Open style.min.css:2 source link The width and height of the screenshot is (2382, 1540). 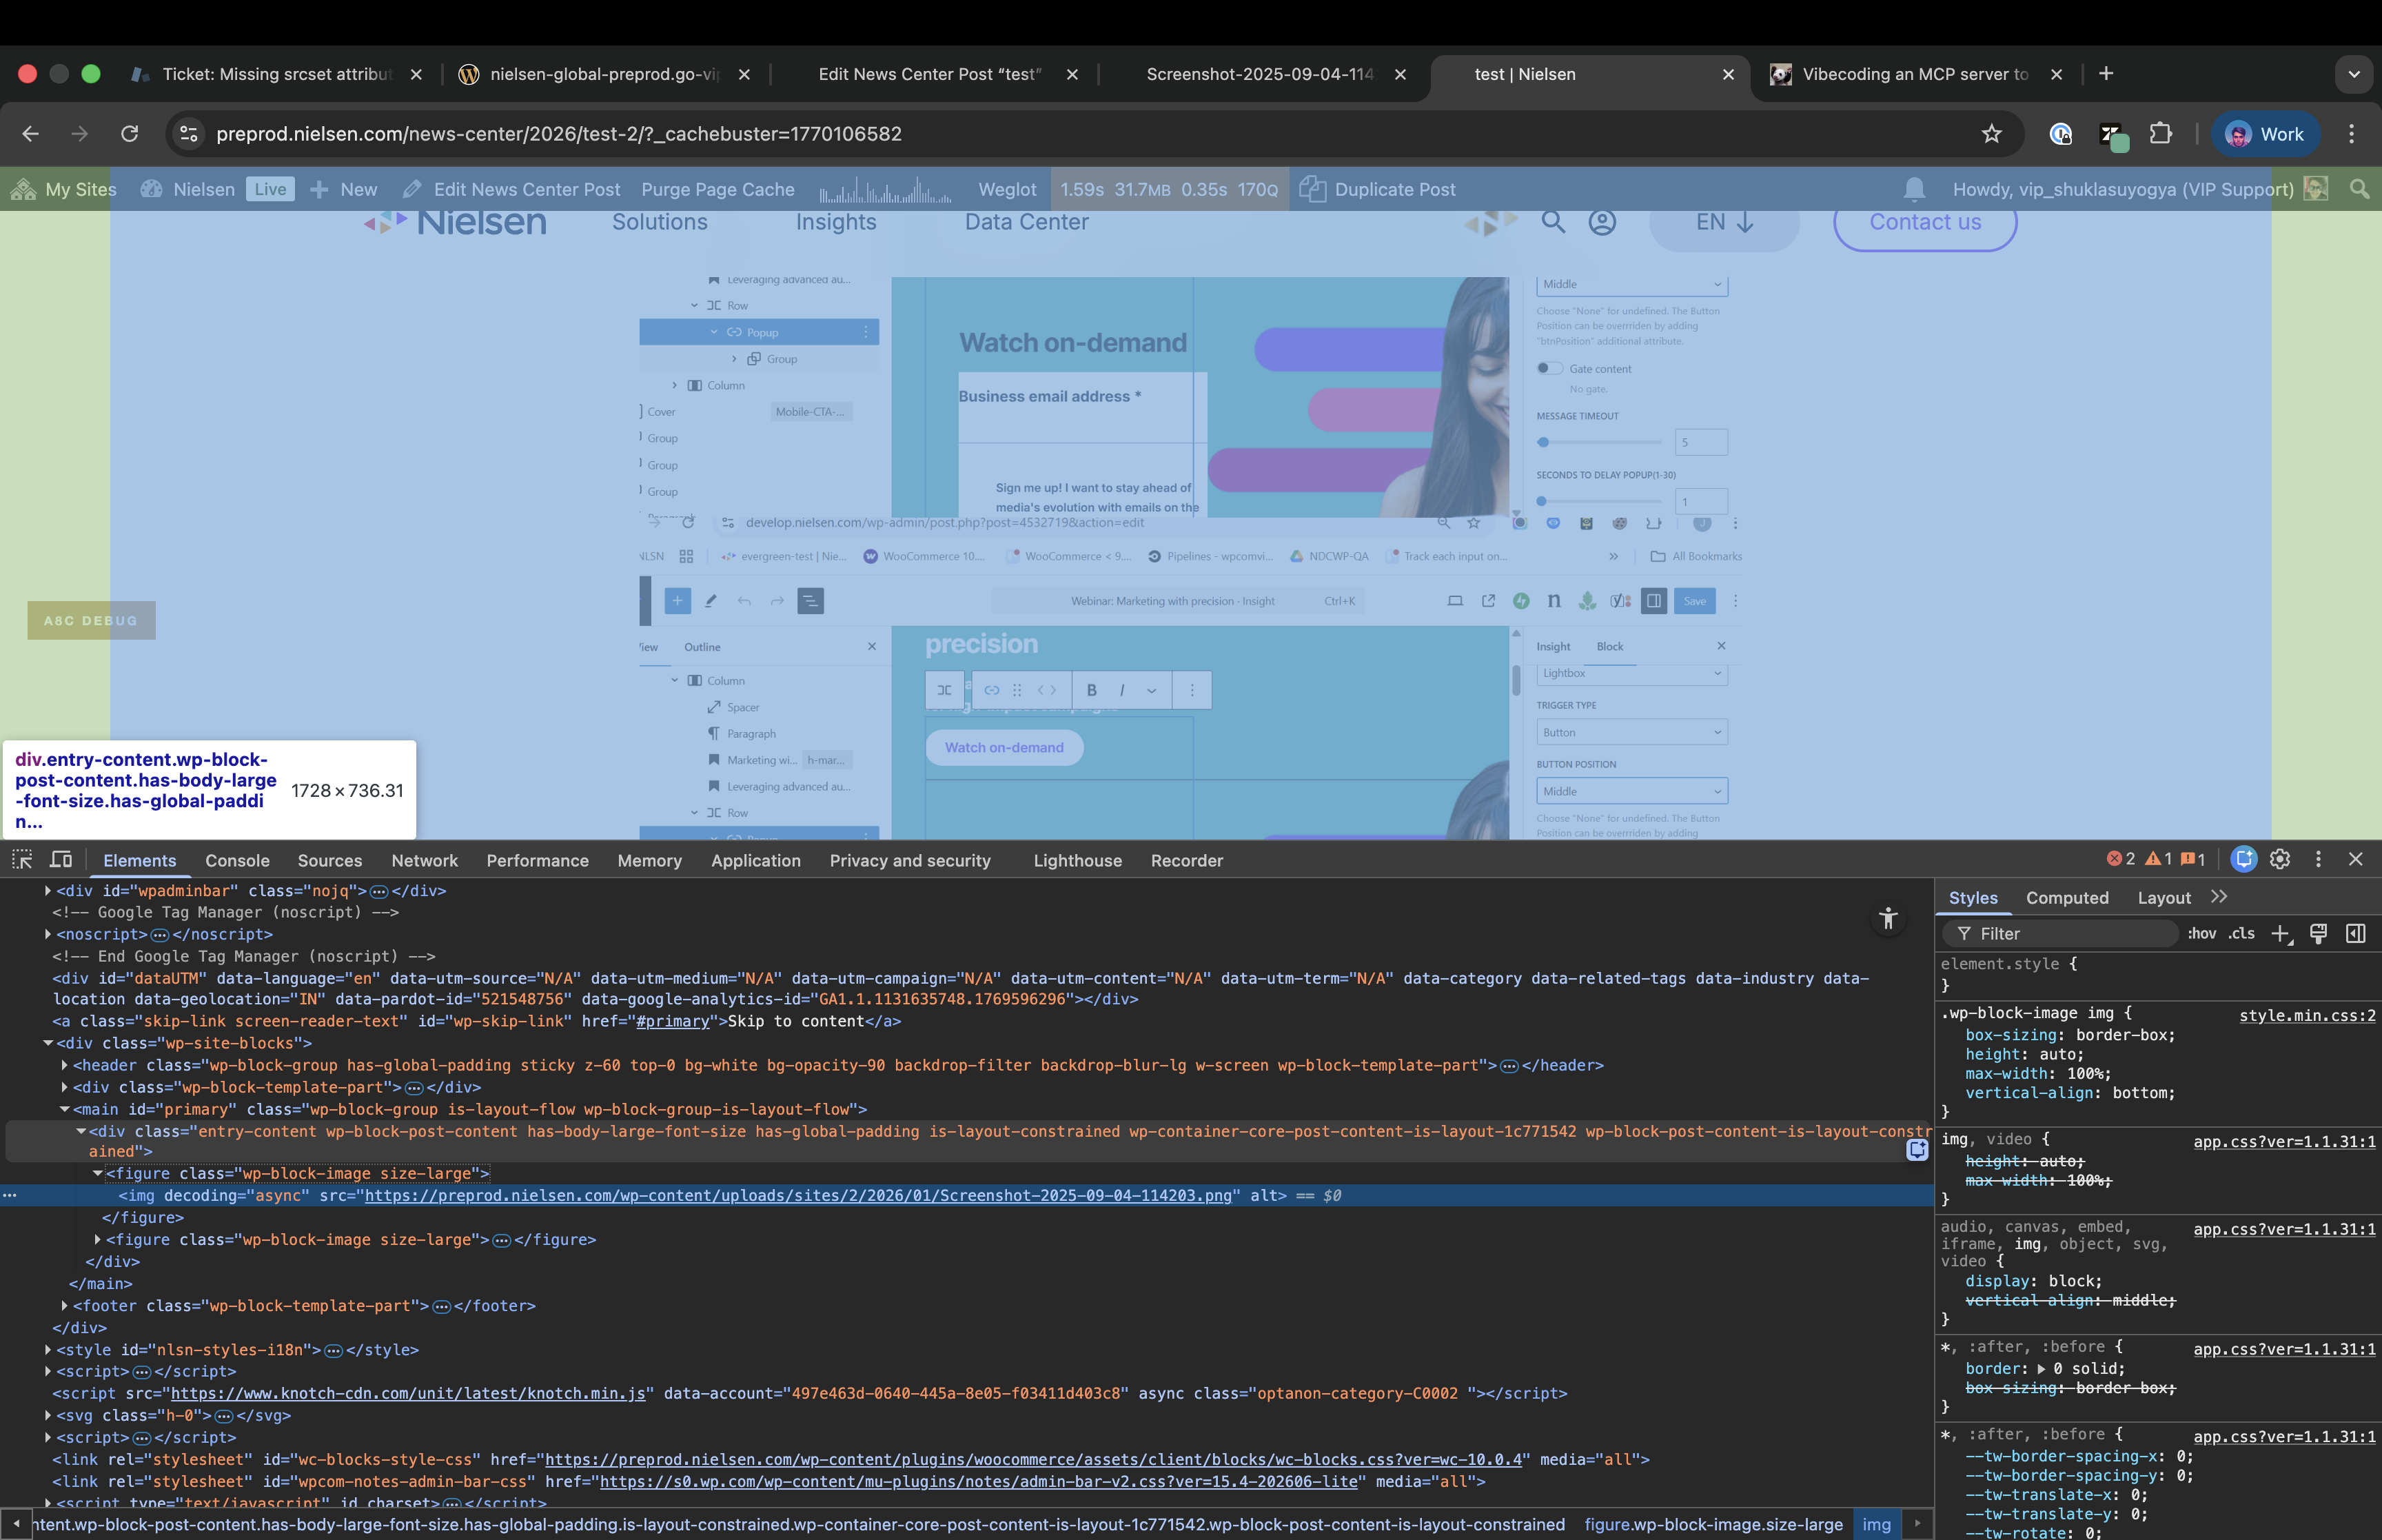(2306, 1015)
